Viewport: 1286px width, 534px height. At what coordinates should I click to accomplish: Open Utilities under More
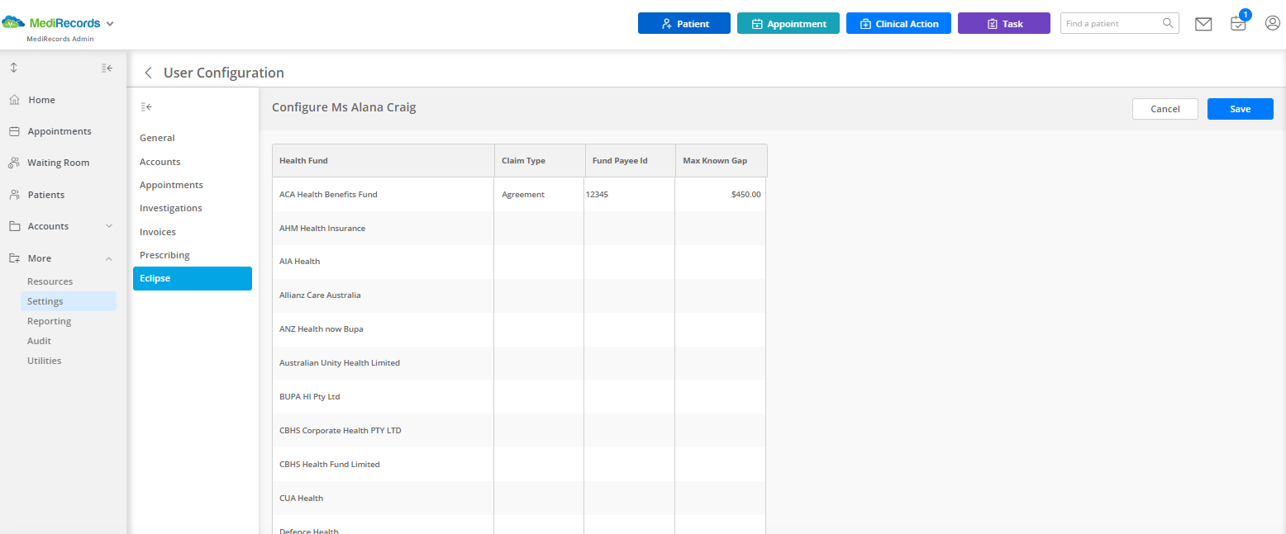coord(44,361)
